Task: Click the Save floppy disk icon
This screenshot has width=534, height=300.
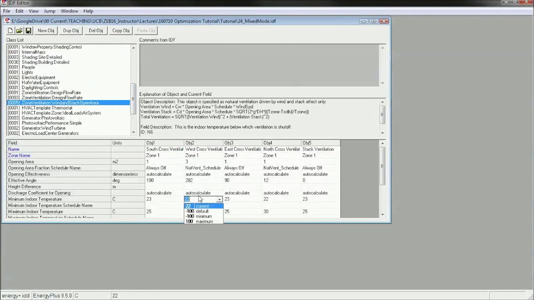Action: pos(28,30)
